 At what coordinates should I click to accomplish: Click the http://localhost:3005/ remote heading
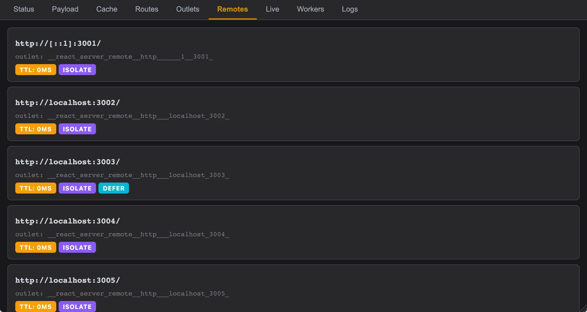(x=68, y=280)
